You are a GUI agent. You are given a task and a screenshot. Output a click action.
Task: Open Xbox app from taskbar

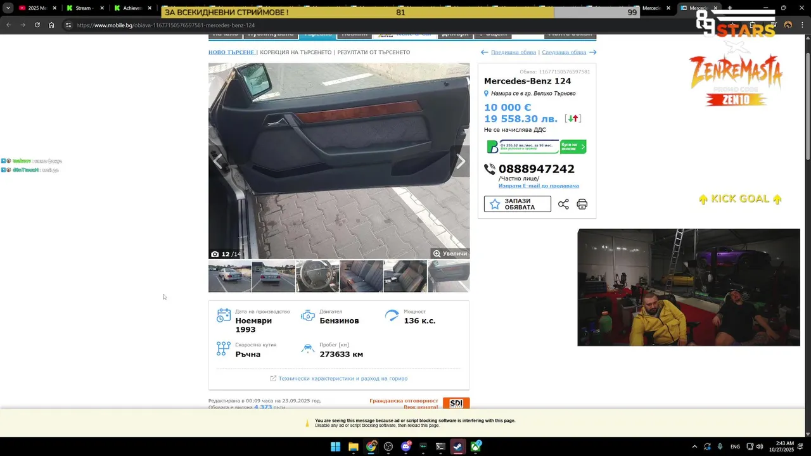[476, 446]
